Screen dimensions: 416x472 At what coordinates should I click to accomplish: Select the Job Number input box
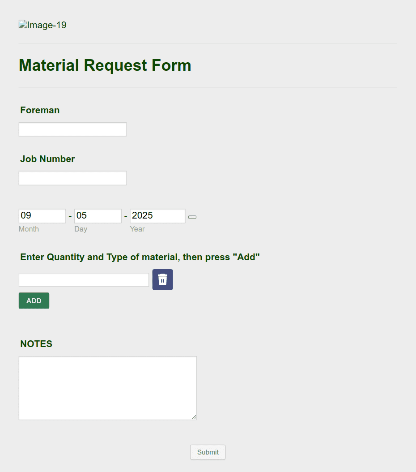(x=72, y=178)
